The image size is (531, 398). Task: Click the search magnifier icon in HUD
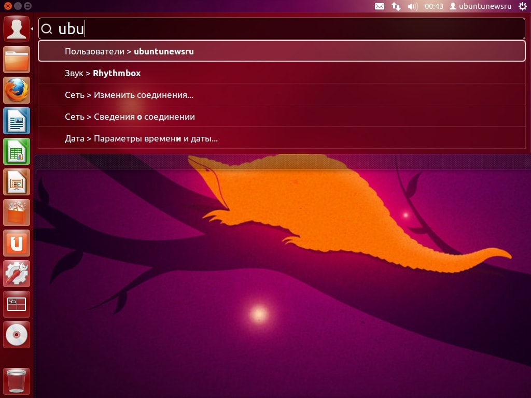coord(47,29)
